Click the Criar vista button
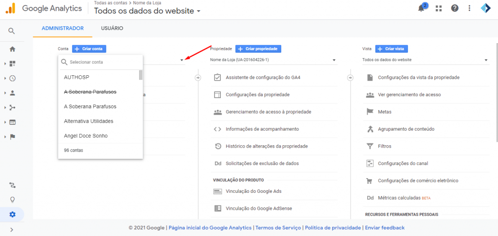This screenshot has width=498, height=236. 391,49
